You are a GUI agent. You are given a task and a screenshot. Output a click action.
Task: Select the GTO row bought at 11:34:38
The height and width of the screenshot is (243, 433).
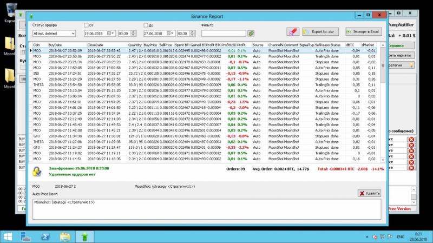point(204,136)
